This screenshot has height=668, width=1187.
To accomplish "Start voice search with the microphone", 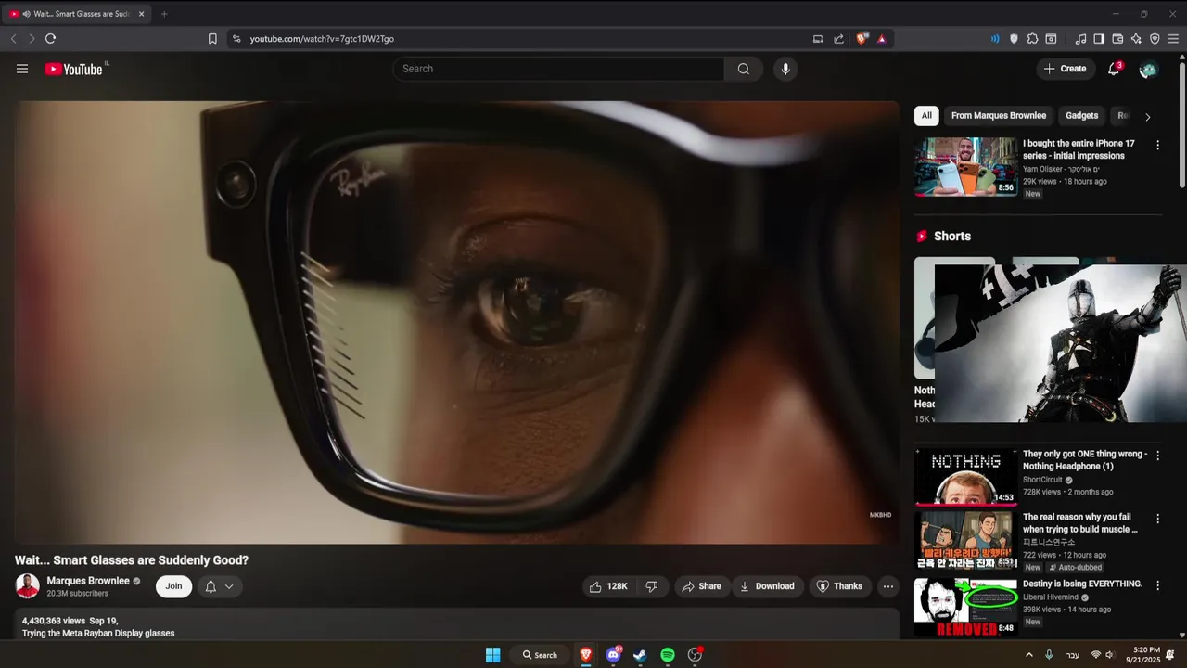I will pos(785,69).
